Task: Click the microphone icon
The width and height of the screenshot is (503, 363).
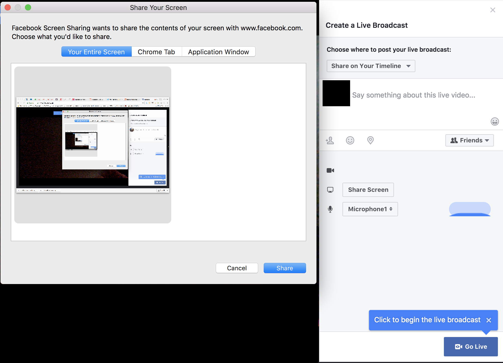Action: 331,209
